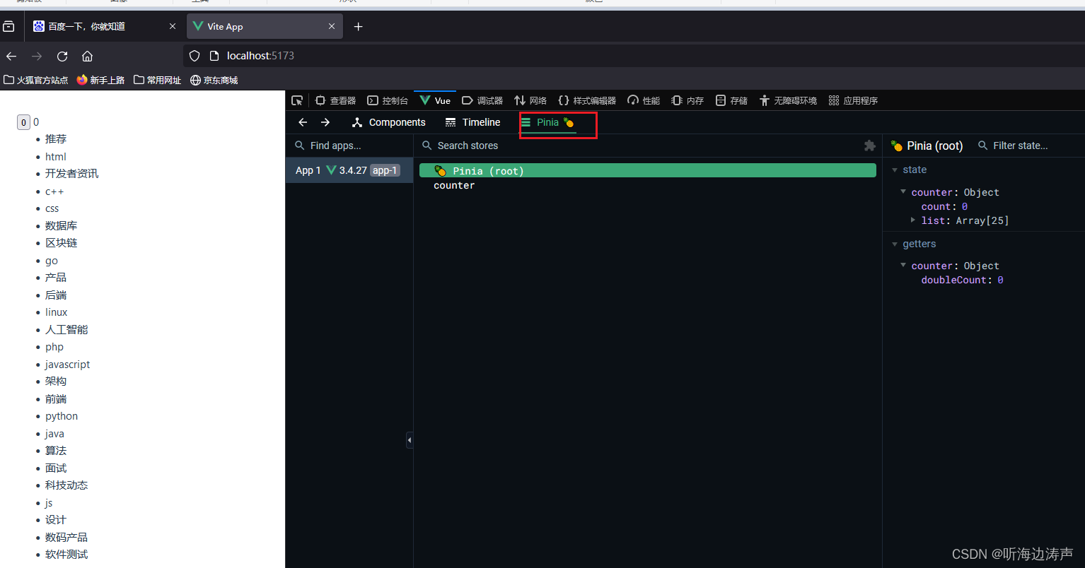Open a new browser tab
The width and height of the screenshot is (1085, 568).
click(359, 26)
